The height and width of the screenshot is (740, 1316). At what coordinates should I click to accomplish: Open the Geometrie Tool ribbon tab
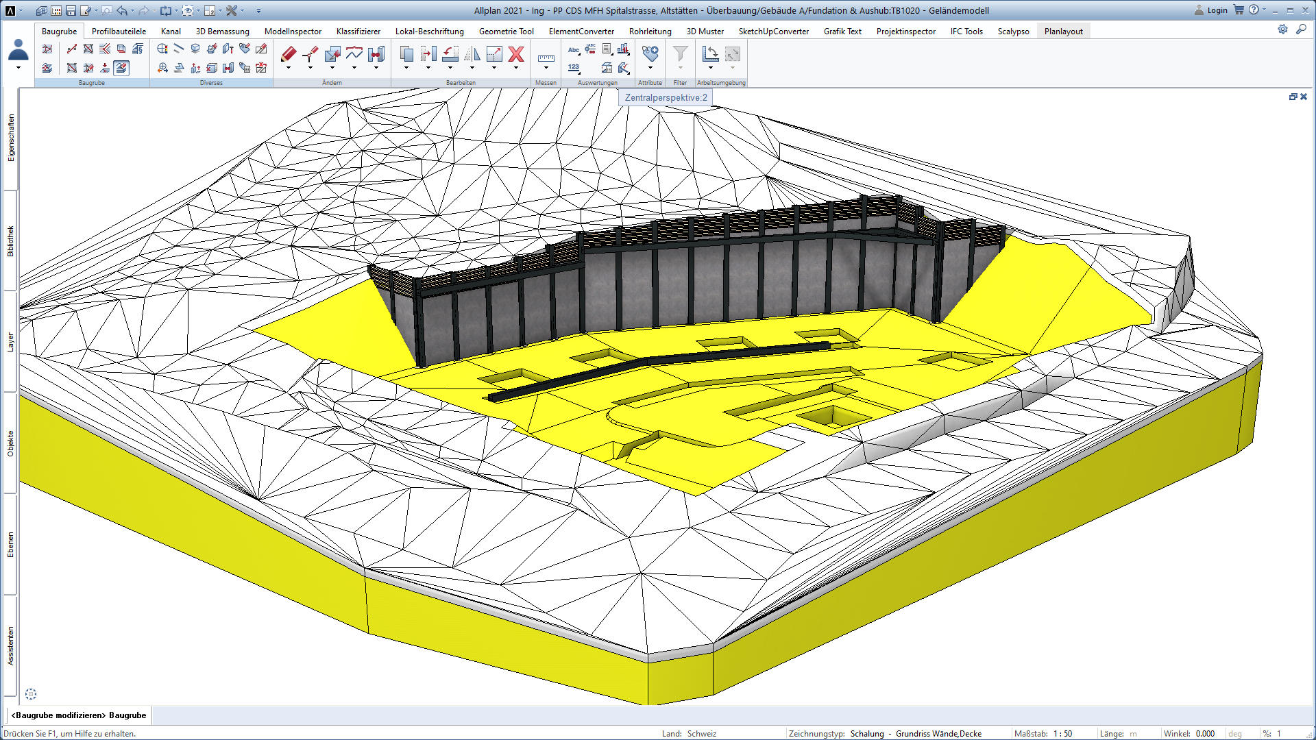pyautogui.click(x=507, y=31)
